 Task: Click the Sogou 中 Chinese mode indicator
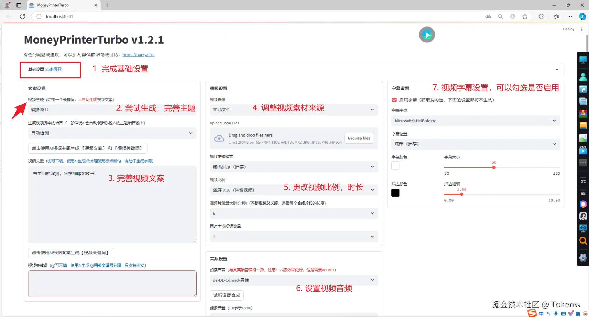pyautogui.click(x=541, y=314)
